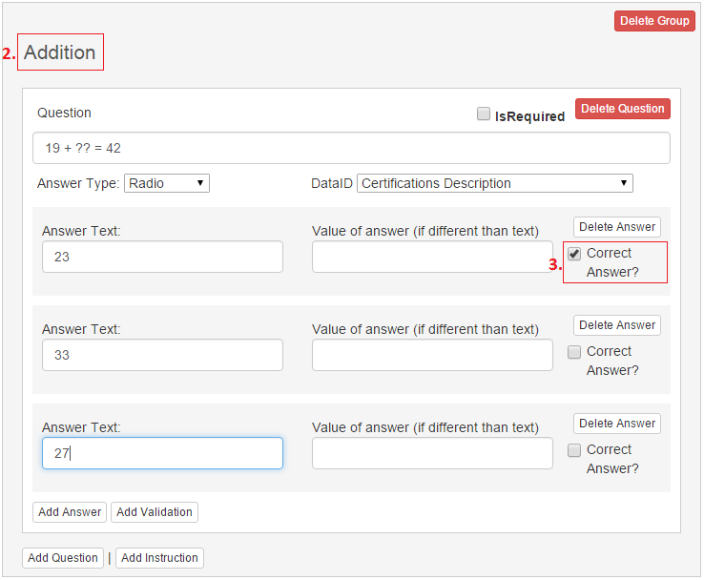Enable the IsRequired checkbox
The height and width of the screenshot is (580, 704).
click(x=484, y=114)
